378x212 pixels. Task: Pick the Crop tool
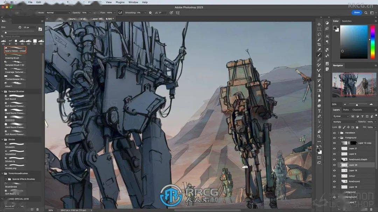point(319,45)
